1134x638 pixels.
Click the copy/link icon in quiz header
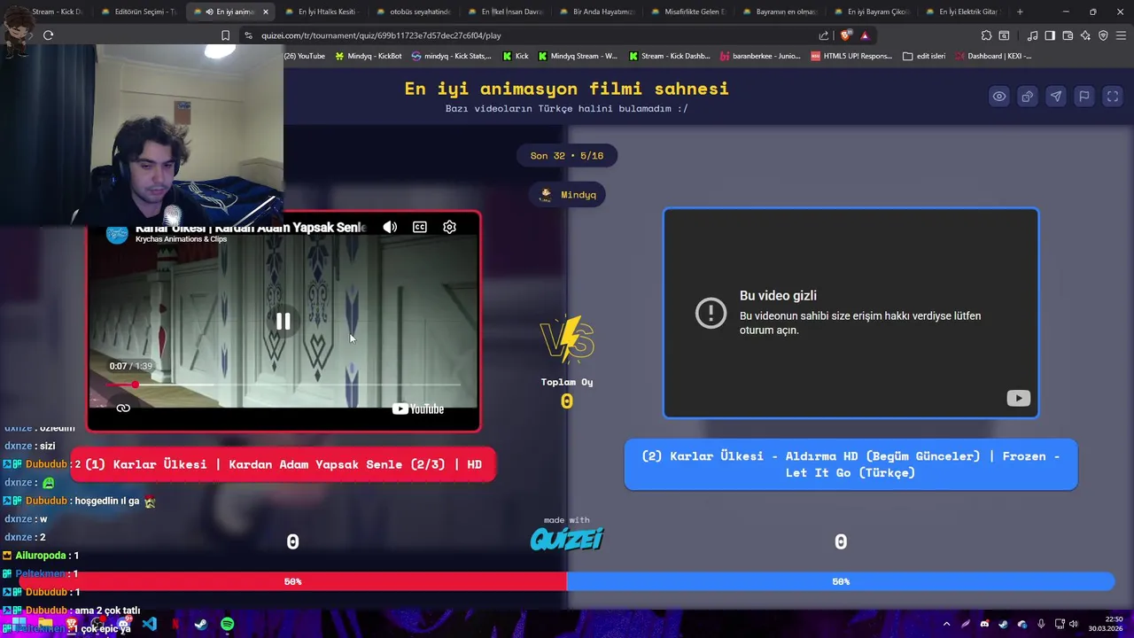1028,97
